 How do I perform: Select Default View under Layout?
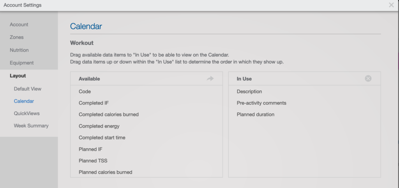click(x=28, y=89)
